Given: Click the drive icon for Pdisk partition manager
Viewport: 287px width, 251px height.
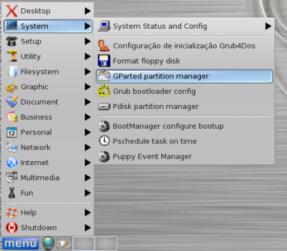Looking at the screenshot, I should tap(104, 106).
